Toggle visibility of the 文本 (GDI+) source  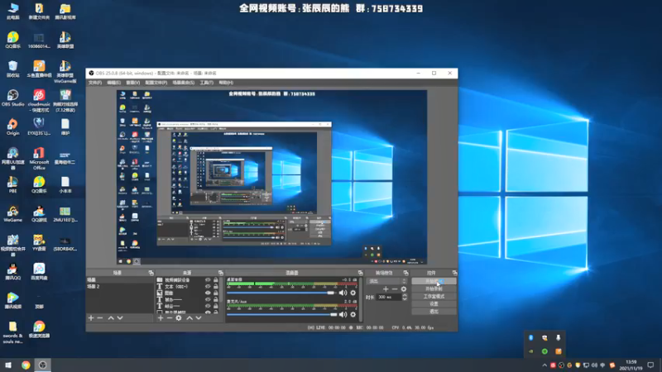[208, 286]
